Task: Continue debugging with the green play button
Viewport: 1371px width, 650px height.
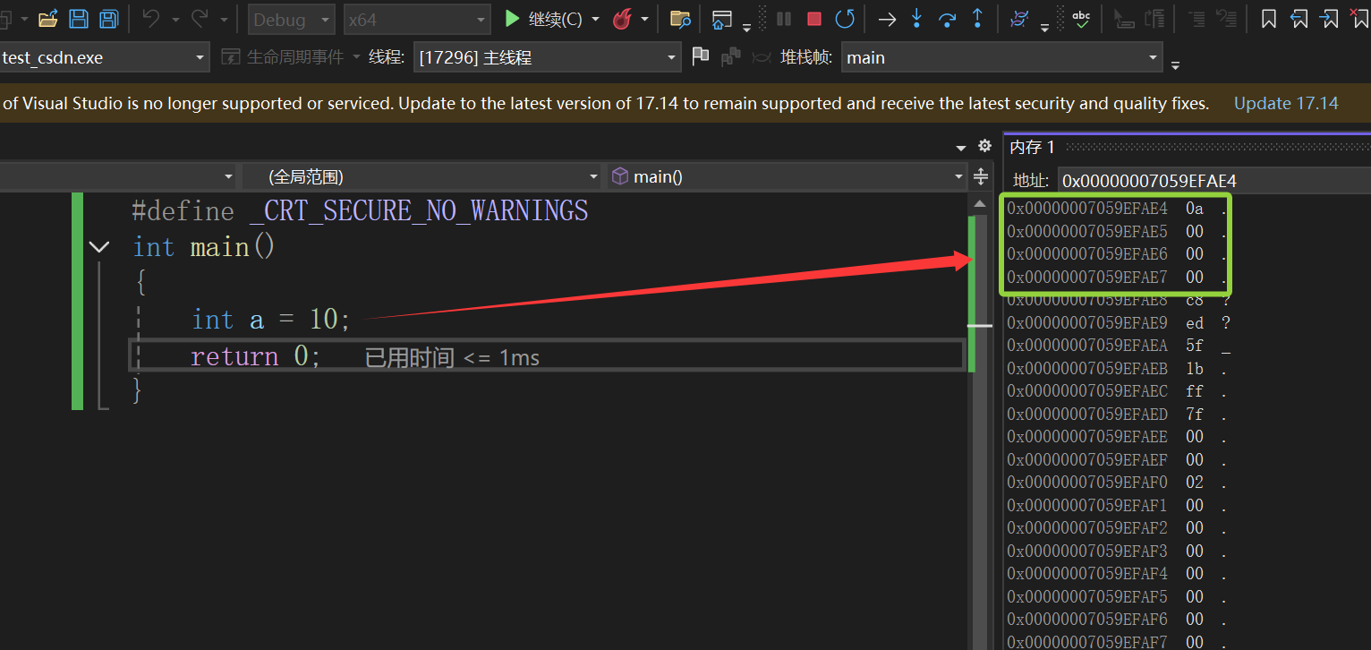Action: (543, 19)
